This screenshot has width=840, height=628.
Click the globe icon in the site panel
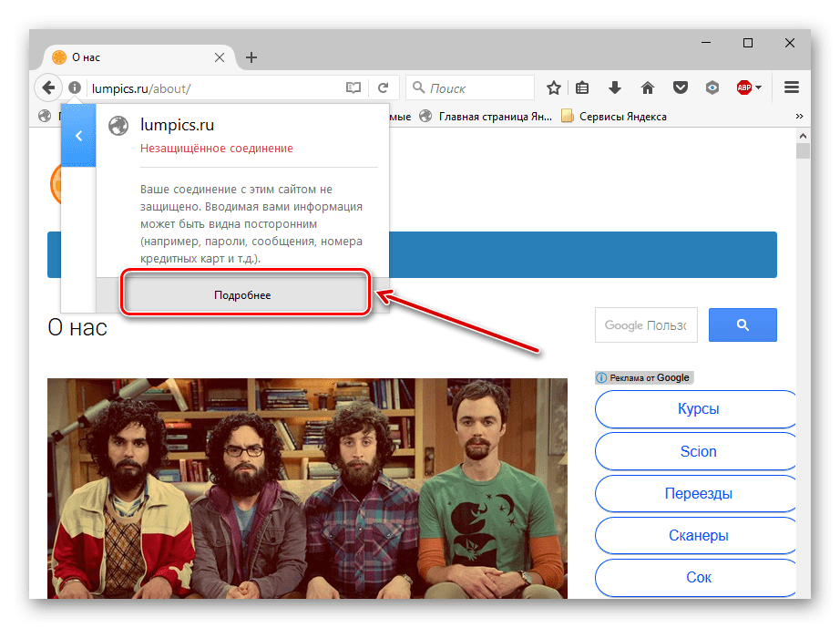[118, 126]
